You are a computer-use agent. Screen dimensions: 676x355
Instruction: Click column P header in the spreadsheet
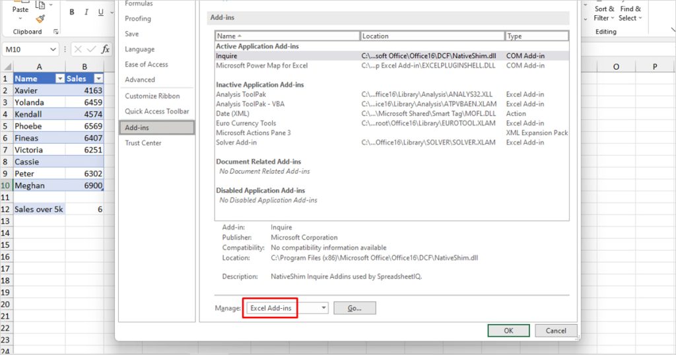[x=655, y=67]
